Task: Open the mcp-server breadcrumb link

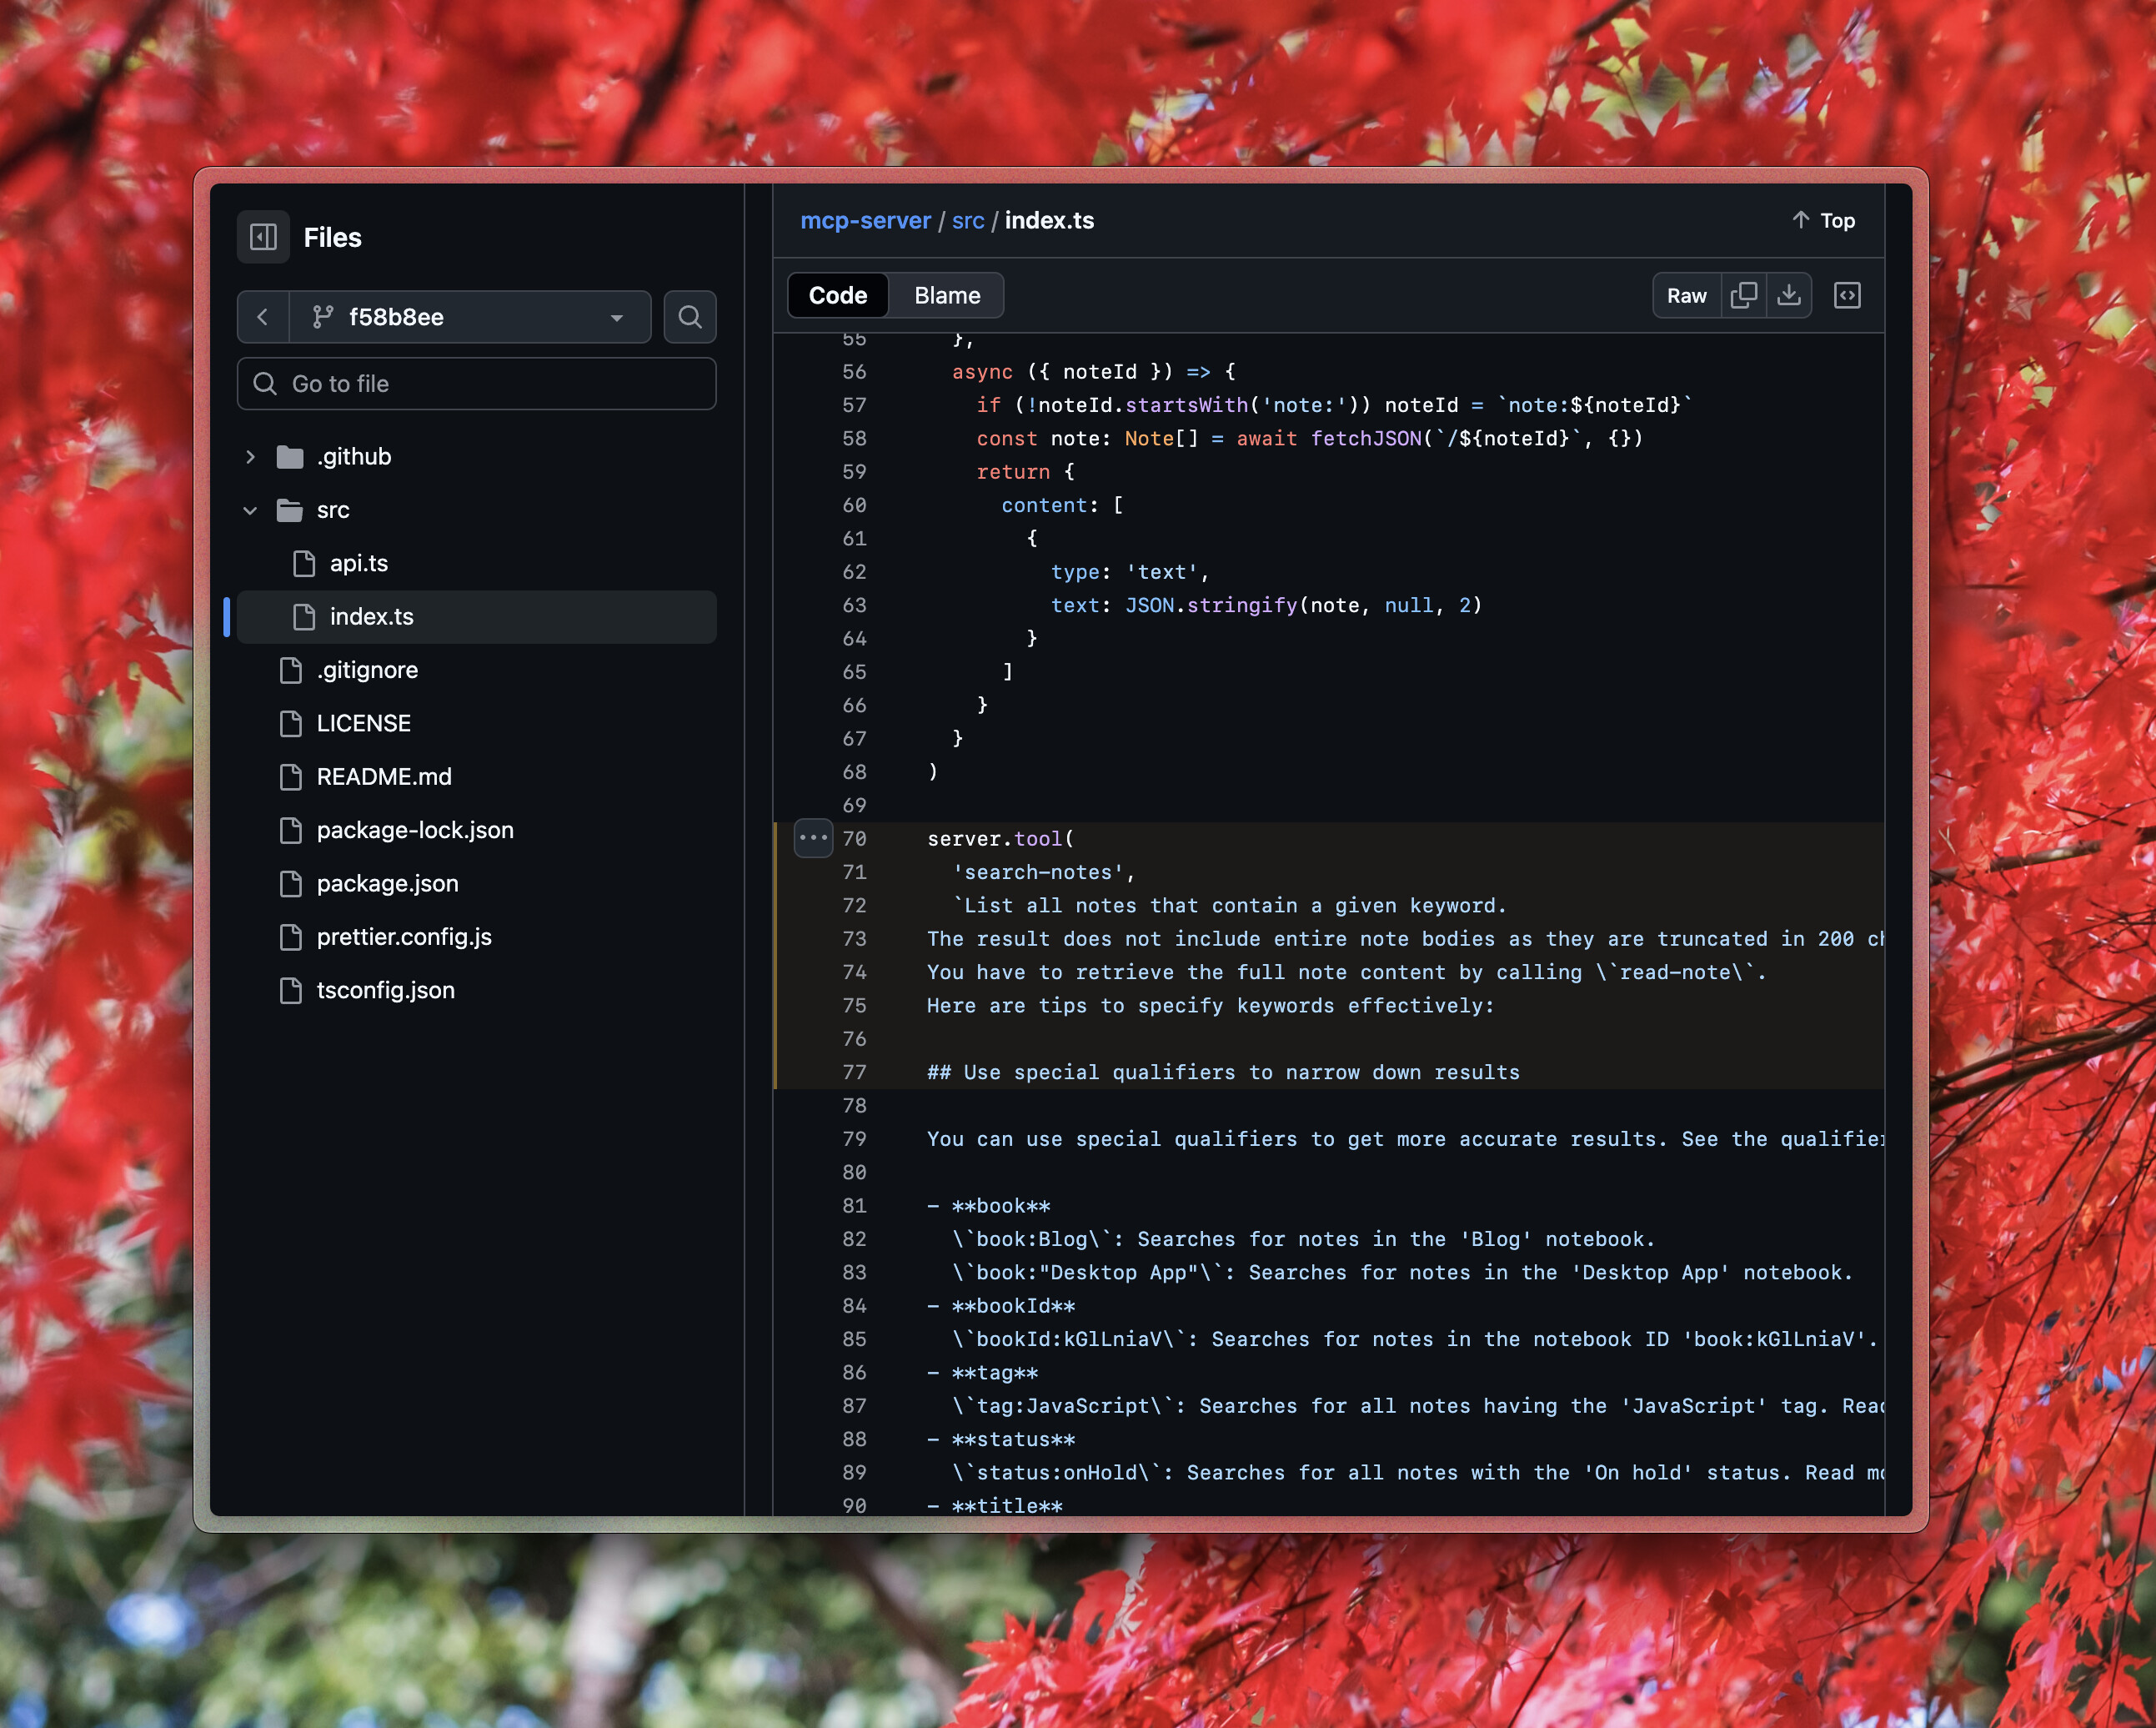Action: (x=865, y=220)
